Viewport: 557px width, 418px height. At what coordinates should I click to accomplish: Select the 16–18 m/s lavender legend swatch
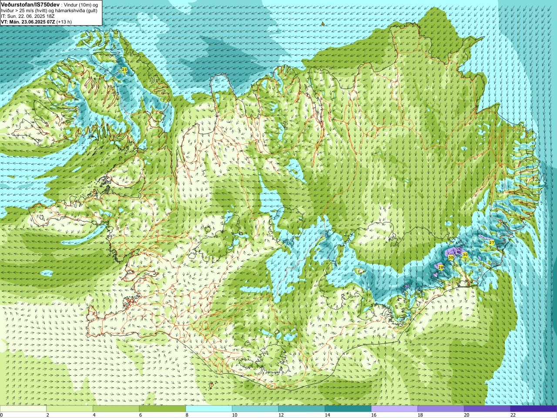click(394, 408)
